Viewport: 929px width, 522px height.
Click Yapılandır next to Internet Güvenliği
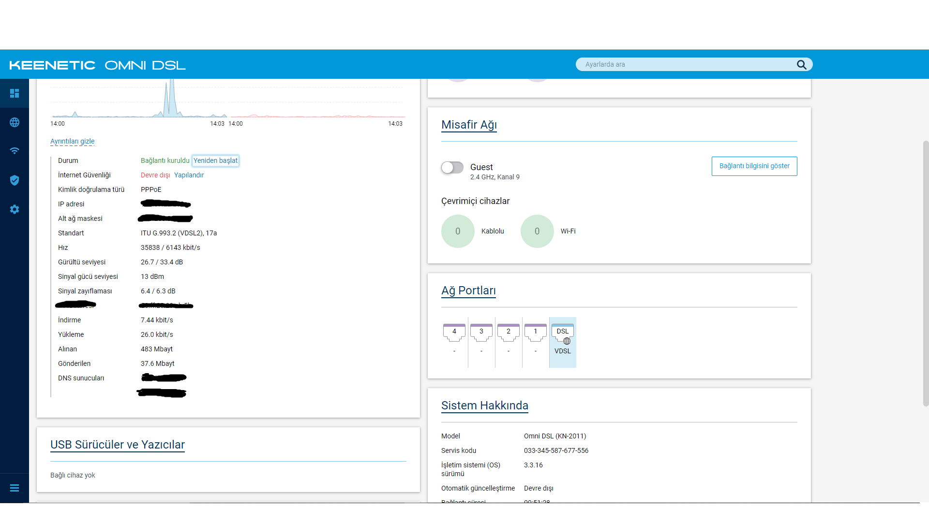click(x=189, y=175)
